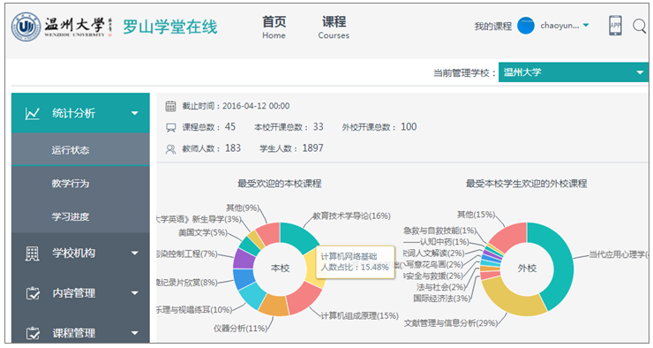Click the 内容管理 clipboard icon

point(33,293)
